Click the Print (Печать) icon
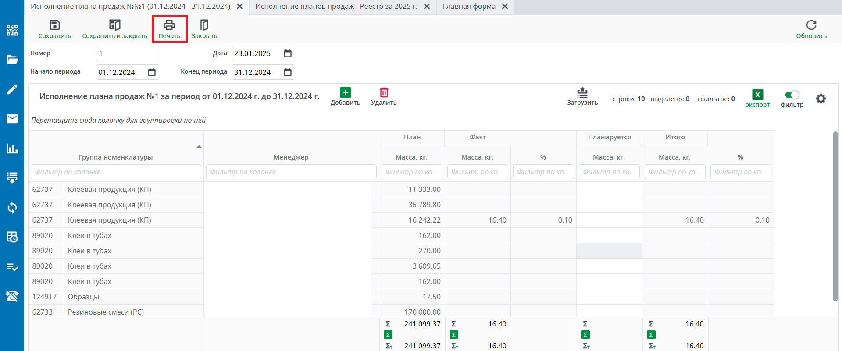Image resolution: width=842 pixels, height=351 pixels. (169, 25)
